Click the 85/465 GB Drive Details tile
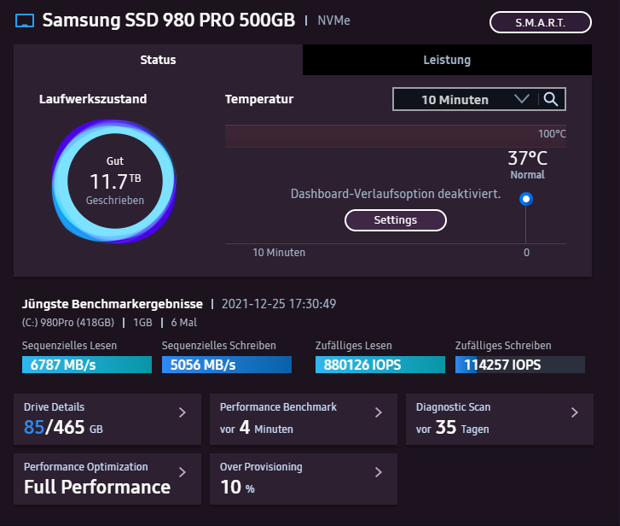This screenshot has width=620, height=526. (x=107, y=419)
